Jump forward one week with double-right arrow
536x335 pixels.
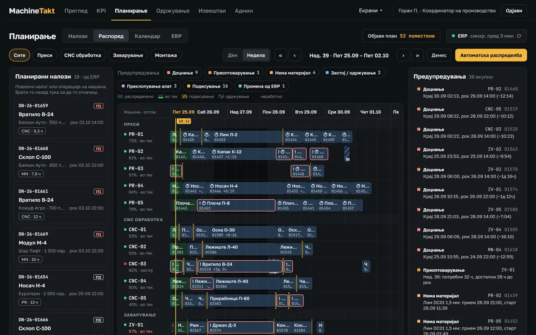418,55
